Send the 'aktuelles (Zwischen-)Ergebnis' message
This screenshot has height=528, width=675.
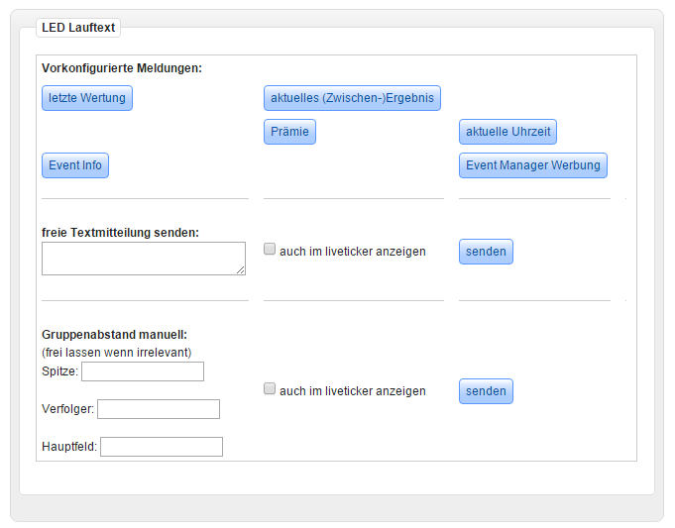pyautogui.click(x=352, y=98)
